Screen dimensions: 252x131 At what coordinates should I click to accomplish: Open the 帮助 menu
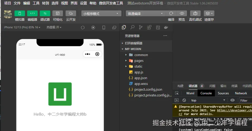(93, 3)
